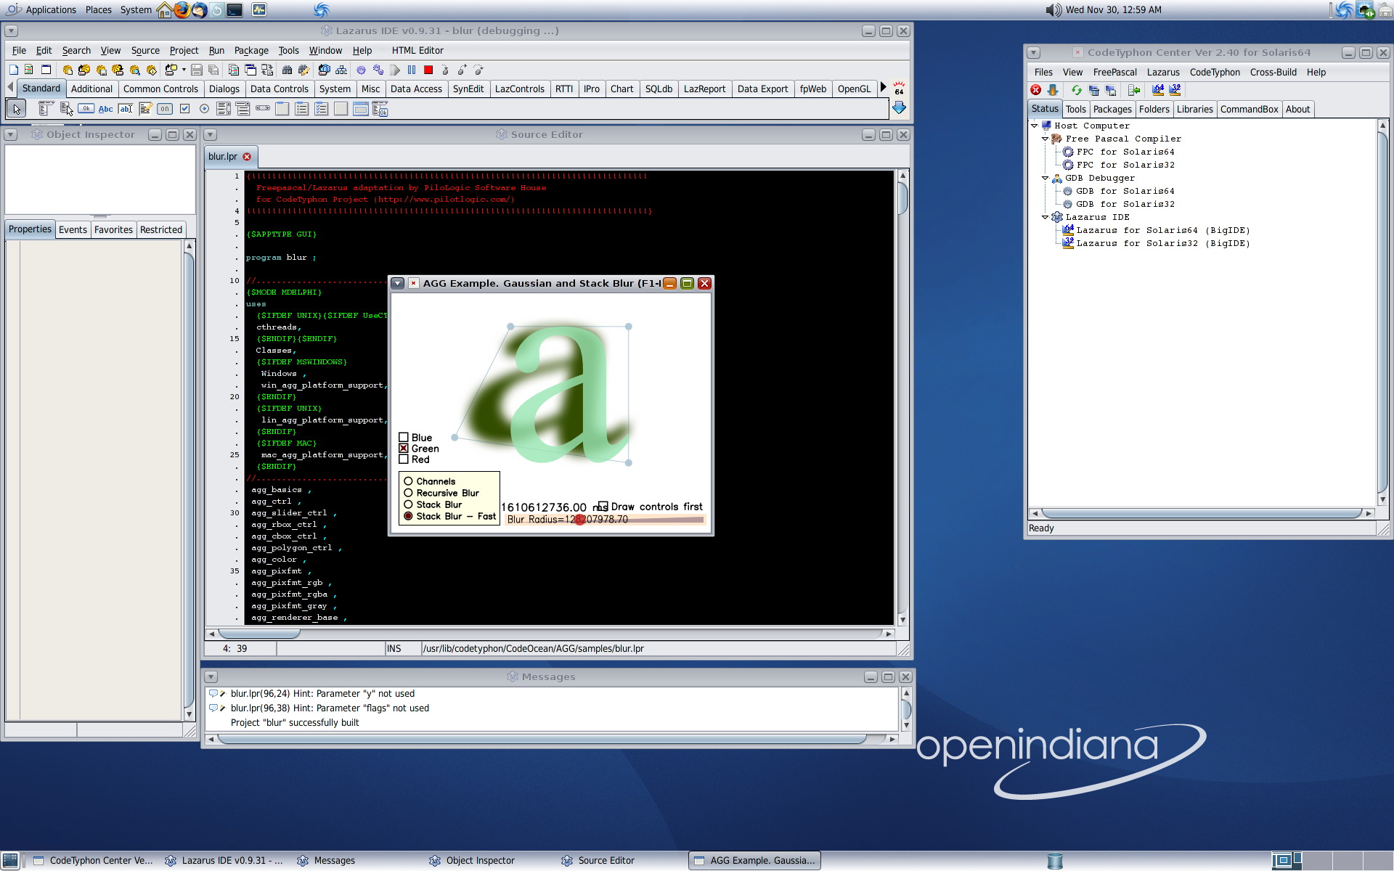Select the Channels radio option

tap(408, 481)
